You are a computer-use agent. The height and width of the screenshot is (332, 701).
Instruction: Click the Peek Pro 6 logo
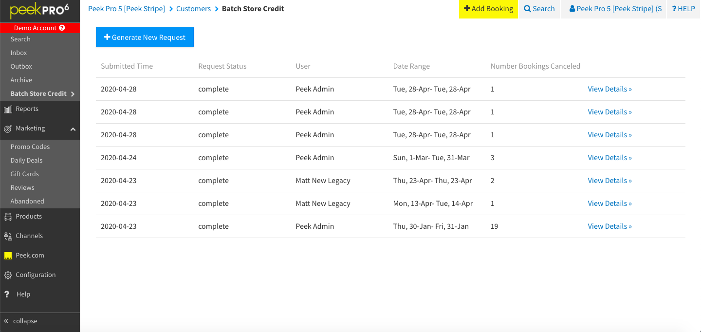pos(39,10)
